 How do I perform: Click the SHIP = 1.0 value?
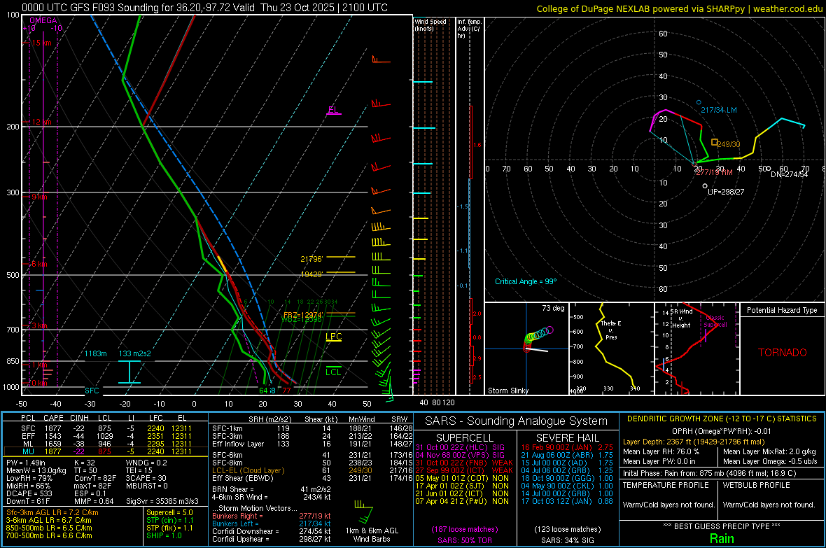tap(164, 535)
